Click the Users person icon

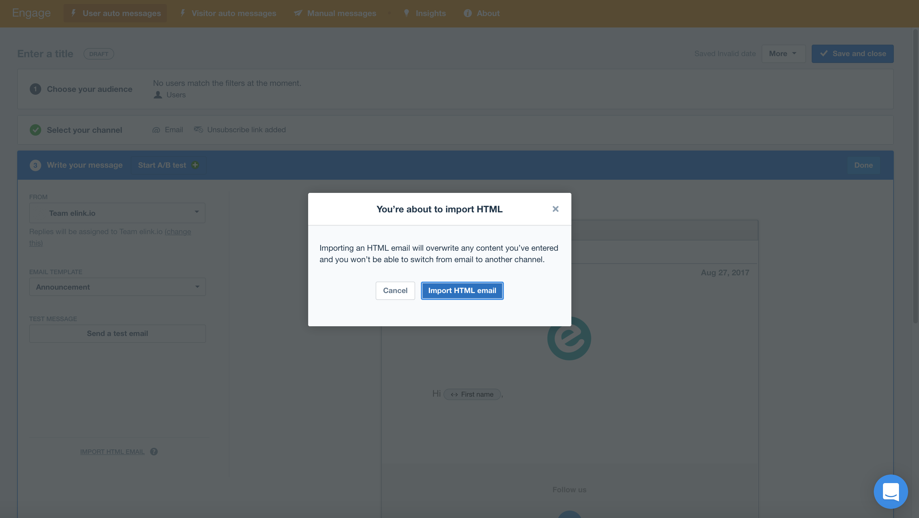tap(158, 95)
